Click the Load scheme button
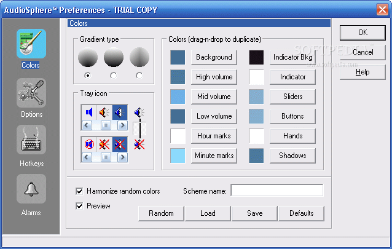 tap(208, 213)
